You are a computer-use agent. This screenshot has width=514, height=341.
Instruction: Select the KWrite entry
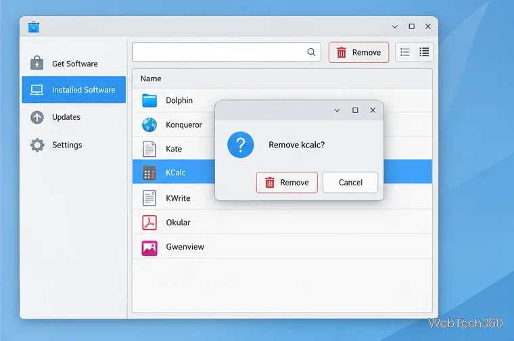pos(178,198)
